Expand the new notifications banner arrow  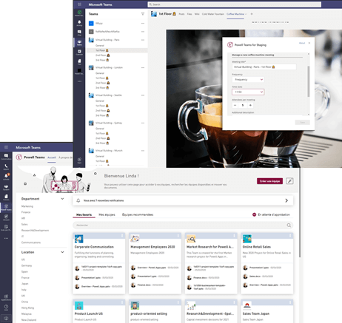[286, 200]
